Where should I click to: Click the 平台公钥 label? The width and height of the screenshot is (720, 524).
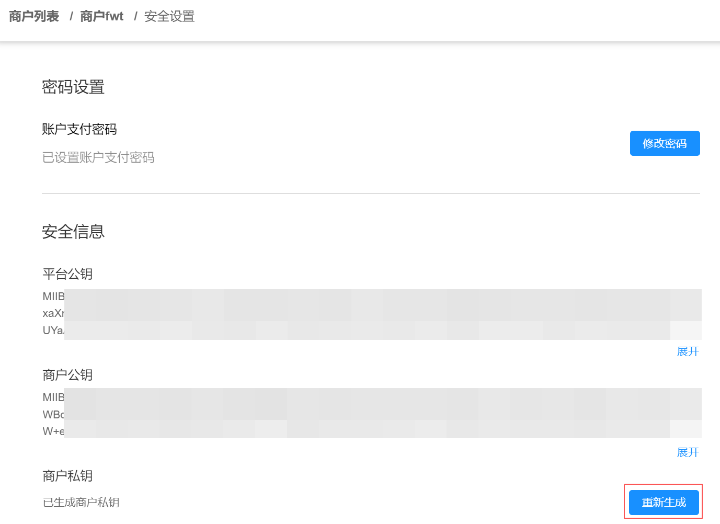click(67, 274)
